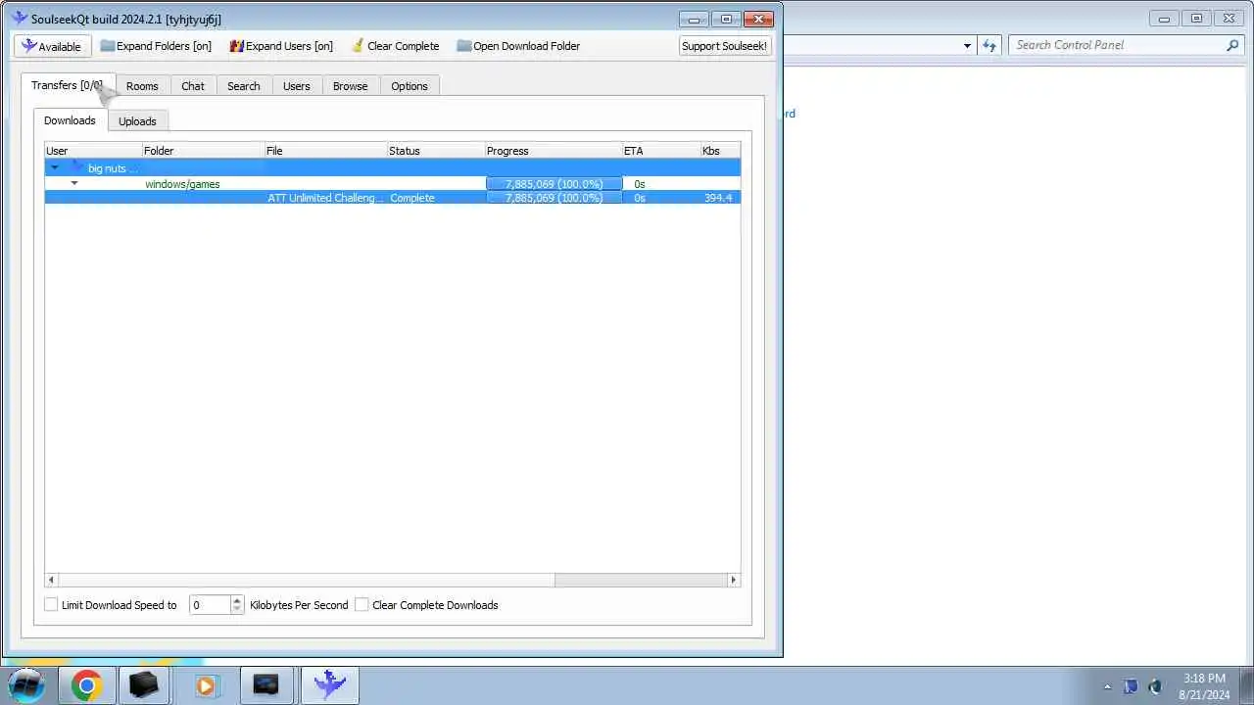Click the volume speaker tray icon

click(1154, 686)
